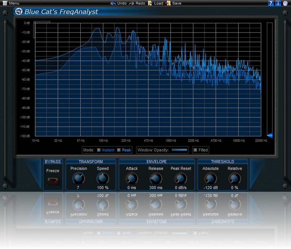291x249 pixels.
Task: Open help with the question mark icon
Action: (x=271, y=3)
